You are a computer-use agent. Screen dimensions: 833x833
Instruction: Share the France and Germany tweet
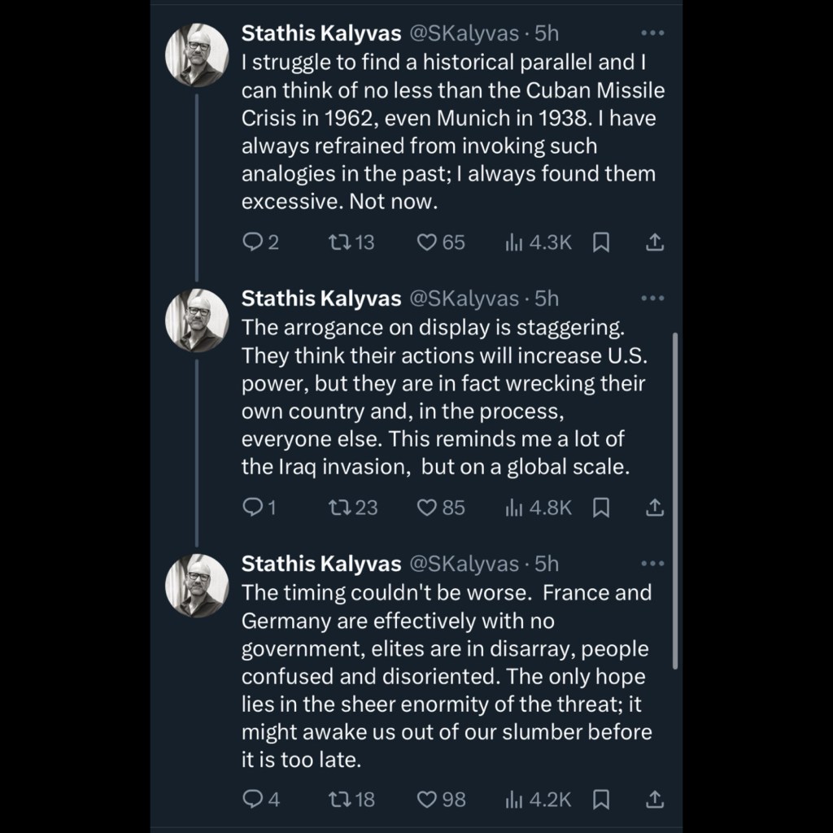coord(655,799)
